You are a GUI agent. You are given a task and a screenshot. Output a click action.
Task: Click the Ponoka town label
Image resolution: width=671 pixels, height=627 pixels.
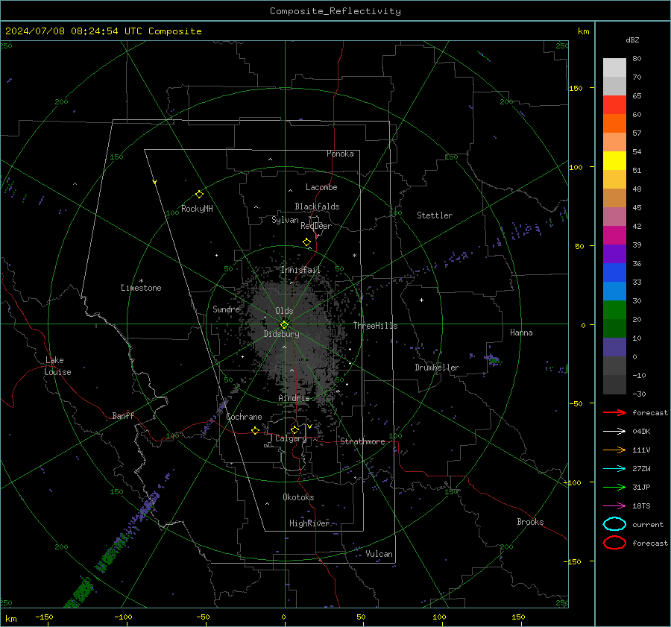click(x=340, y=154)
